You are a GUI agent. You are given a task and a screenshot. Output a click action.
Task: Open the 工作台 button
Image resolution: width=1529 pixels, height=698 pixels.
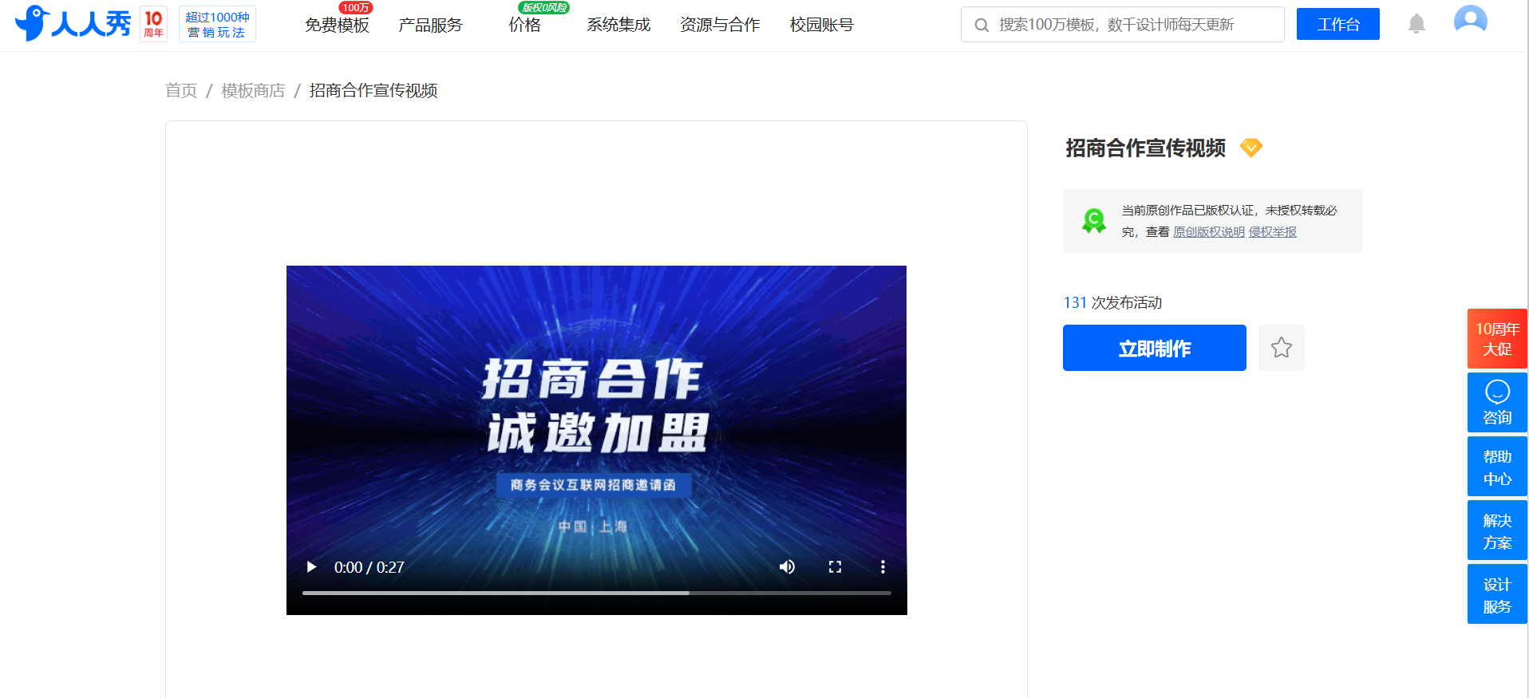[1338, 24]
